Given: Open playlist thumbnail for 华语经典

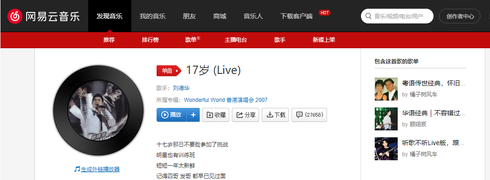Looking at the screenshot, I should click(386, 119).
